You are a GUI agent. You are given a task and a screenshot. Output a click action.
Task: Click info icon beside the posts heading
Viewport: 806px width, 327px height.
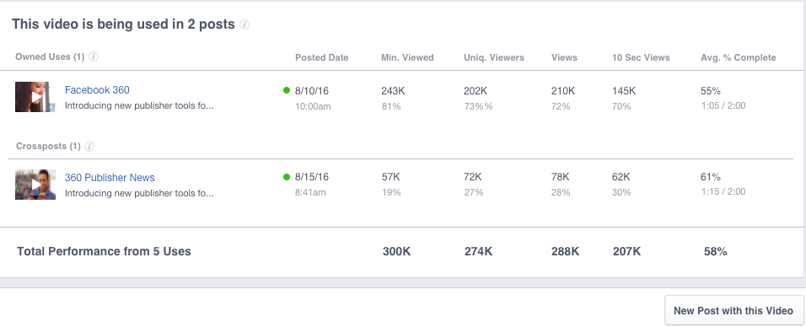[244, 24]
